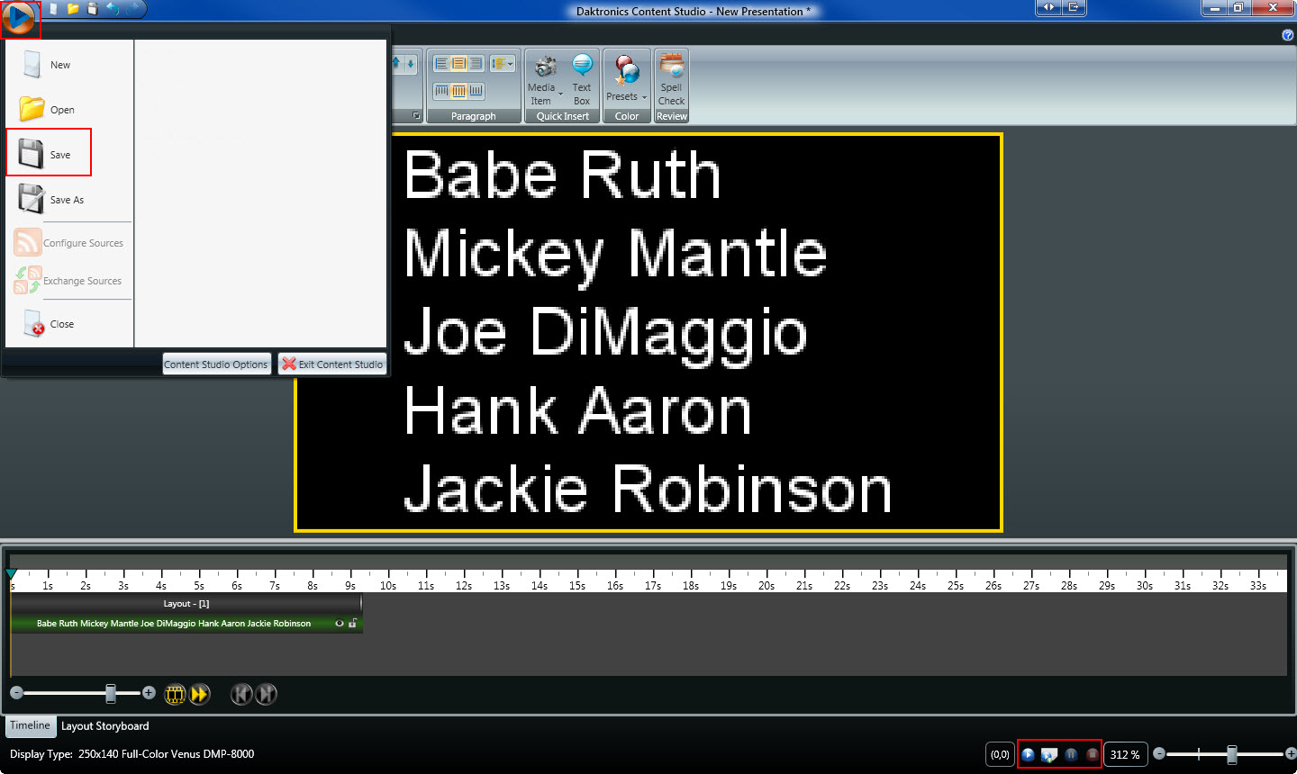Click the Save As icon in menu
The width and height of the screenshot is (1297, 774).
32,199
